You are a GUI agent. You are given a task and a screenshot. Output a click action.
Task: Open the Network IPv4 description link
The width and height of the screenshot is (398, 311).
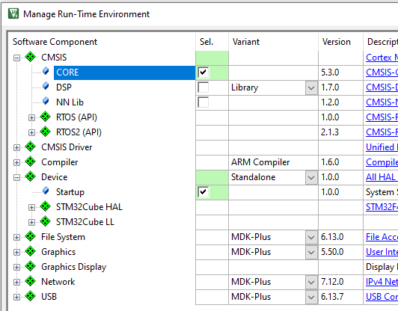382,282
